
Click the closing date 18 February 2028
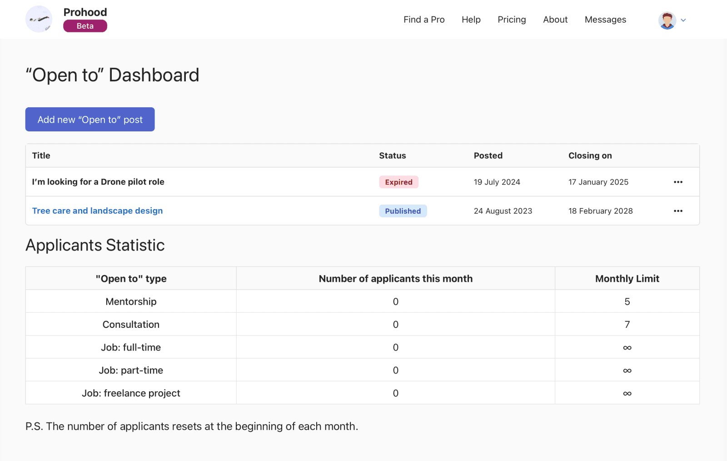(x=600, y=211)
